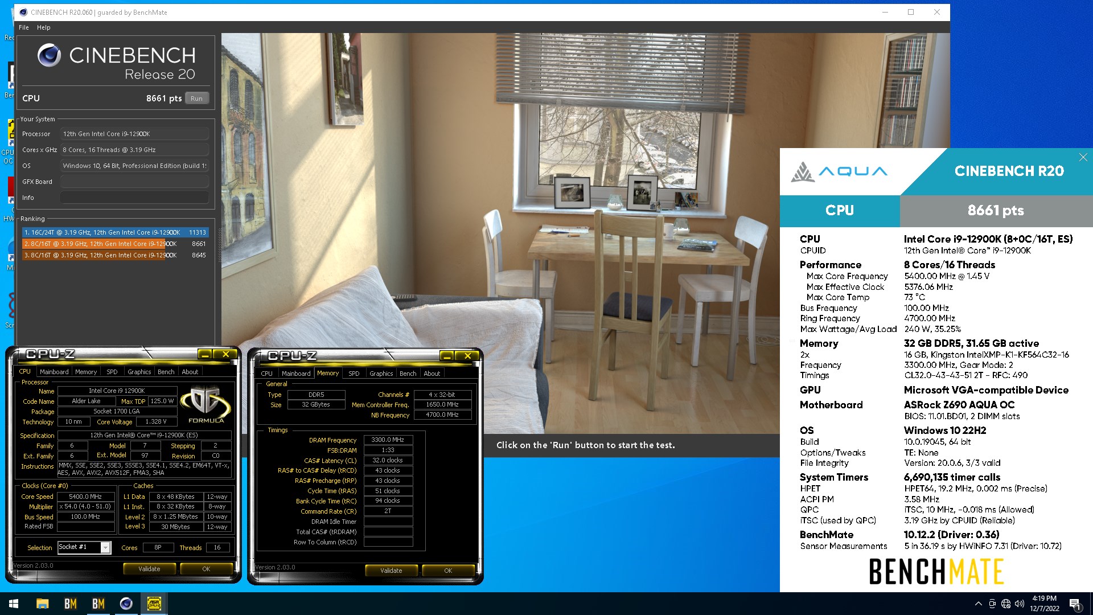This screenshot has height=615, width=1093.
Task: Open the notification center icon
Action: click(x=1075, y=604)
